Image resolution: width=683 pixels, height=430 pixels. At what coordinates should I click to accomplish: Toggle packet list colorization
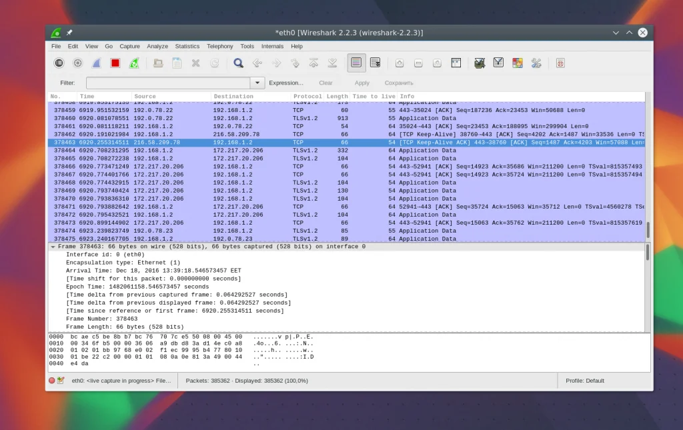tap(356, 63)
